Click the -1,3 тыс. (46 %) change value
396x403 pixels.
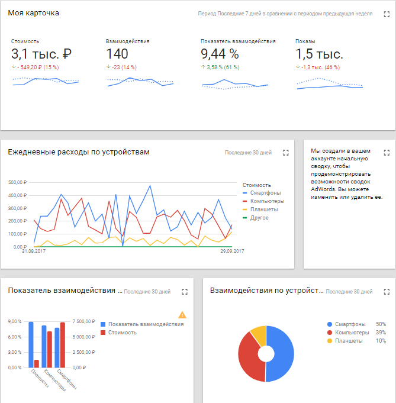point(320,67)
